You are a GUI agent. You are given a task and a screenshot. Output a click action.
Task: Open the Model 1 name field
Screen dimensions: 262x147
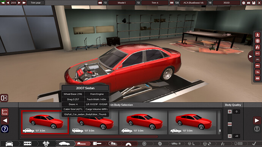coord(122,3)
